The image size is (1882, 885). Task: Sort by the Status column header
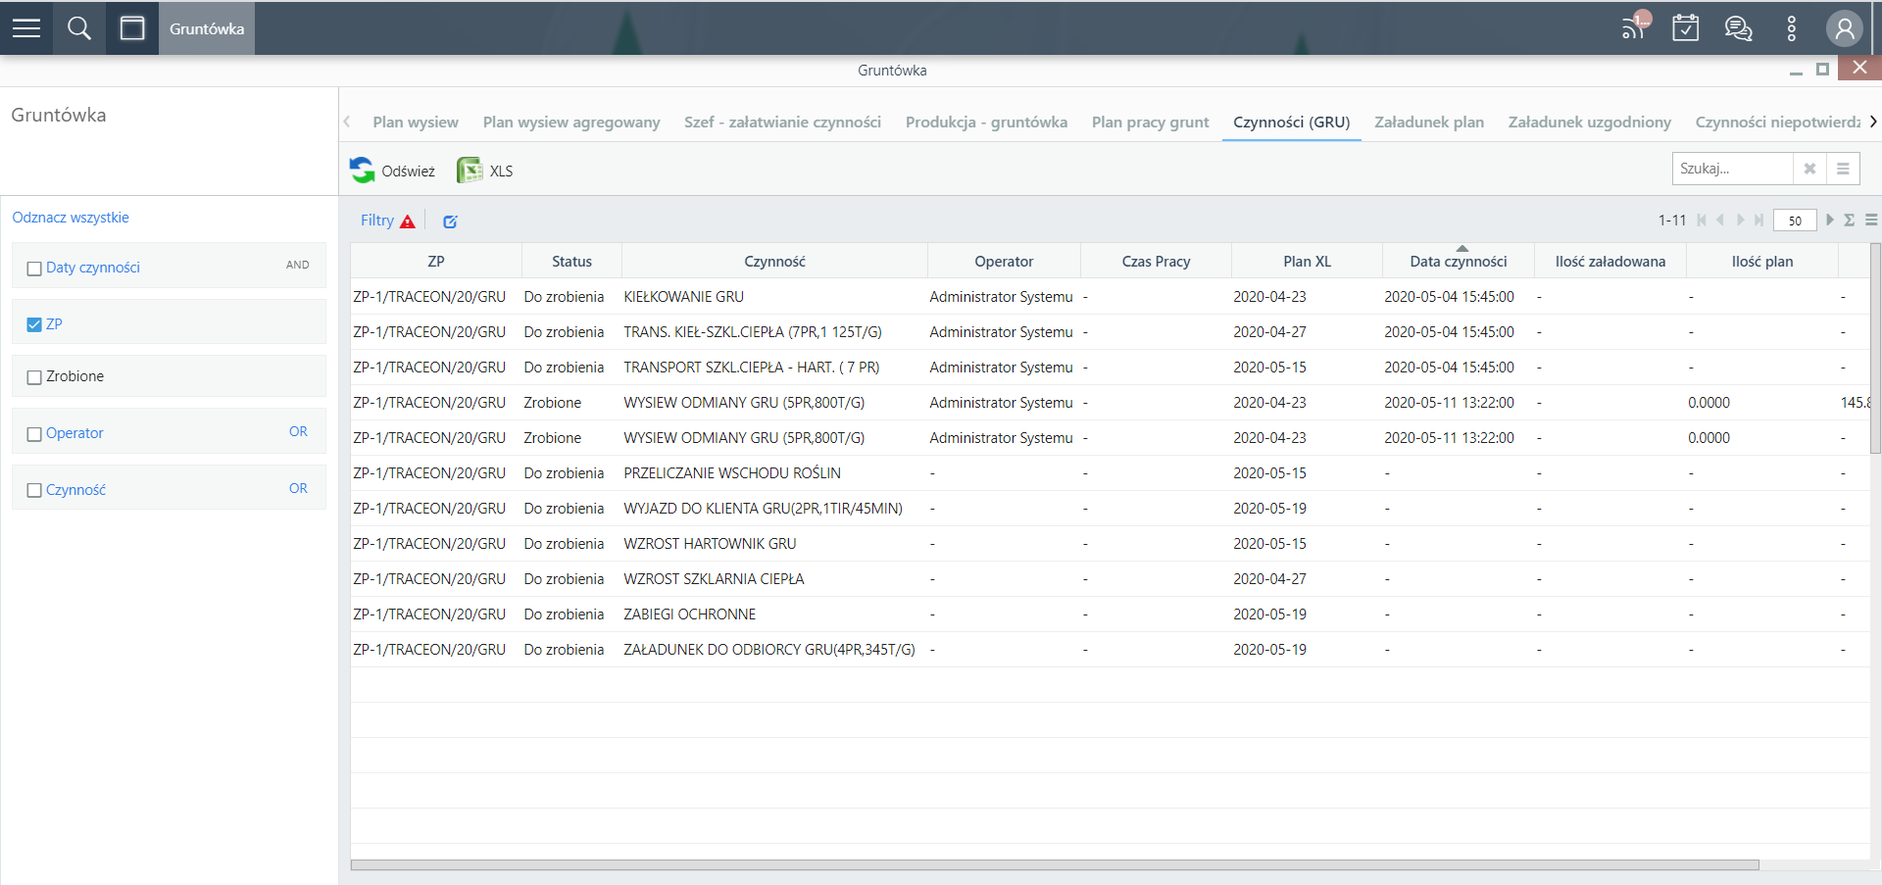coord(571,261)
